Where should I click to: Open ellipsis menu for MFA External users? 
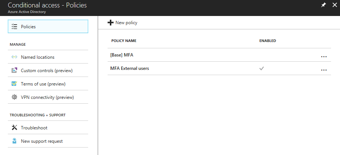tap(324, 70)
